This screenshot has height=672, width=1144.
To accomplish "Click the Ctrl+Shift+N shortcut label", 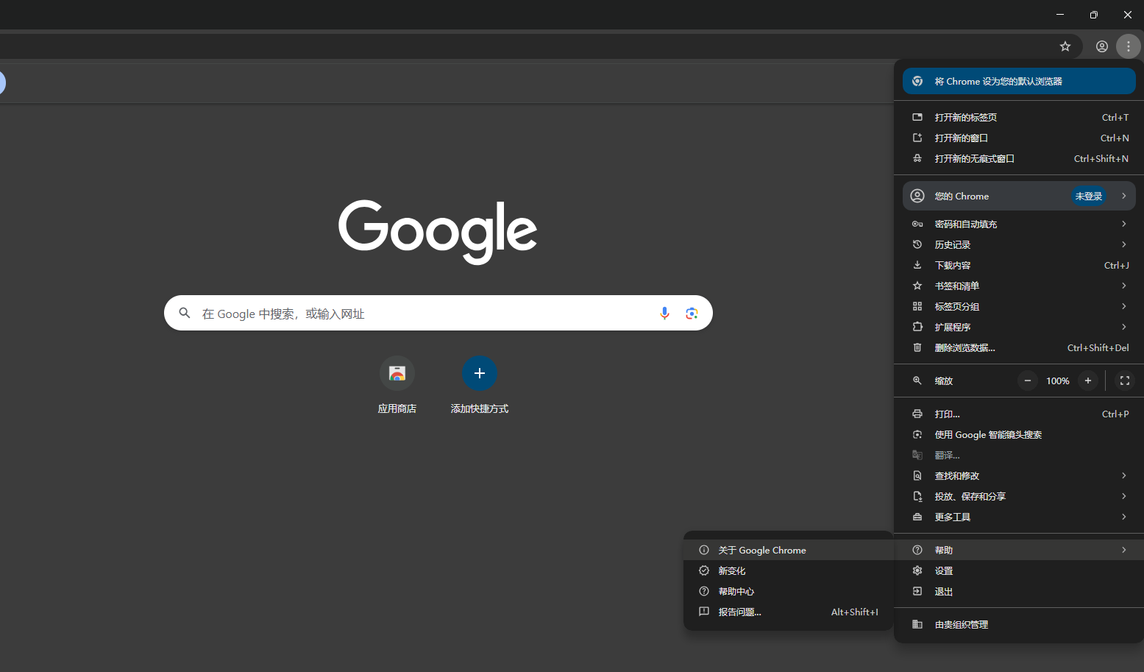I will pyautogui.click(x=1101, y=158).
